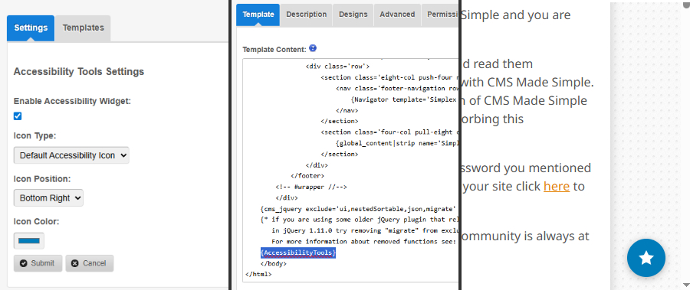Image resolution: width=690 pixels, height=290 pixels.
Task: Switch to the Templates tab
Action: 83,28
